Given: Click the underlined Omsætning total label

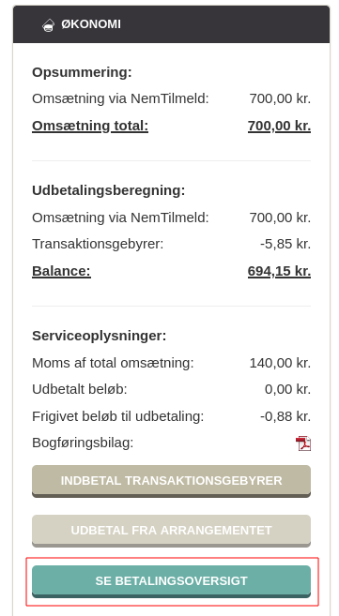Looking at the screenshot, I should (x=90, y=127).
